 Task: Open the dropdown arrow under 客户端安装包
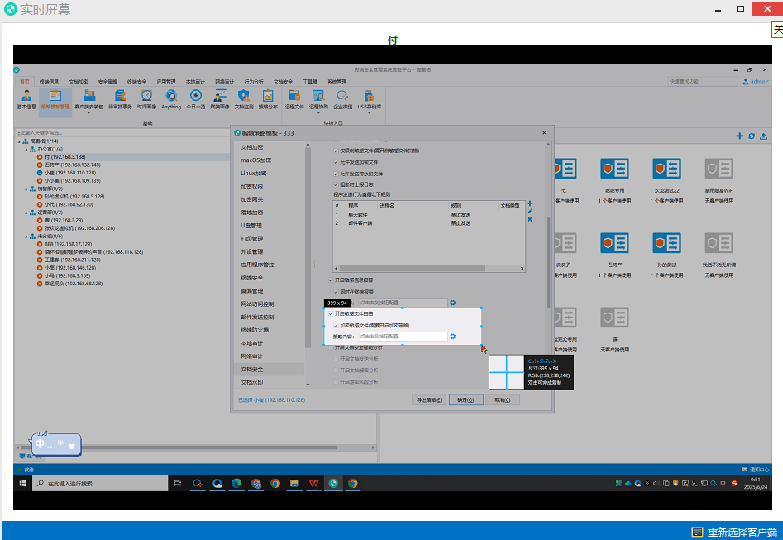(x=89, y=113)
